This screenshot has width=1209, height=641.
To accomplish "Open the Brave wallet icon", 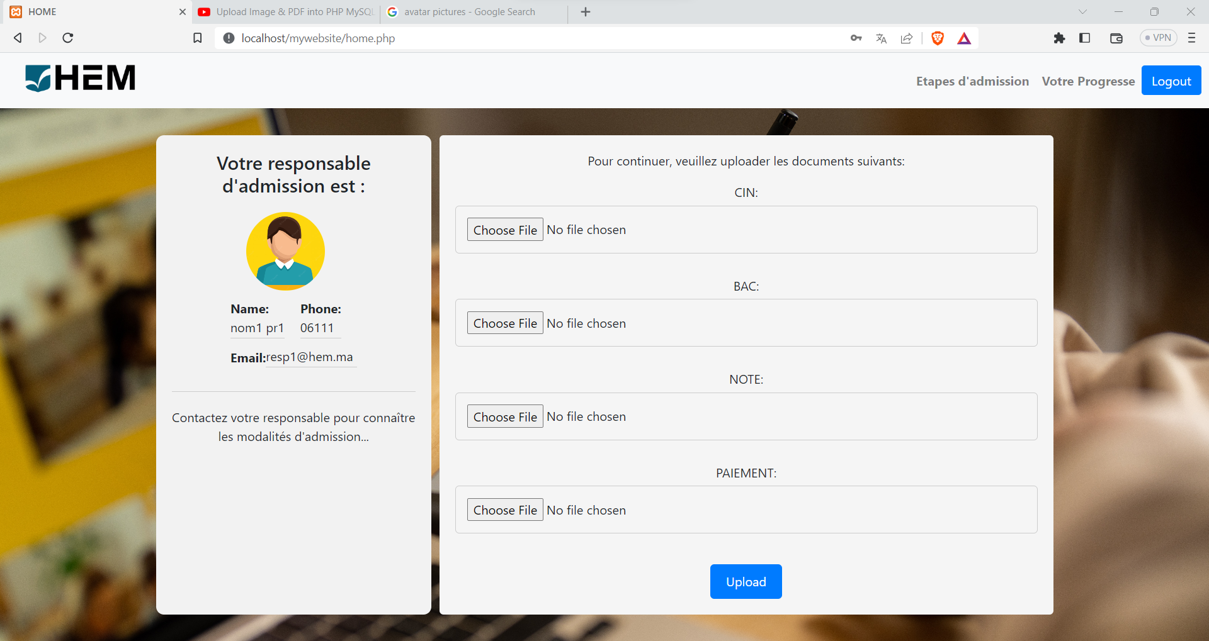I will (1116, 38).
